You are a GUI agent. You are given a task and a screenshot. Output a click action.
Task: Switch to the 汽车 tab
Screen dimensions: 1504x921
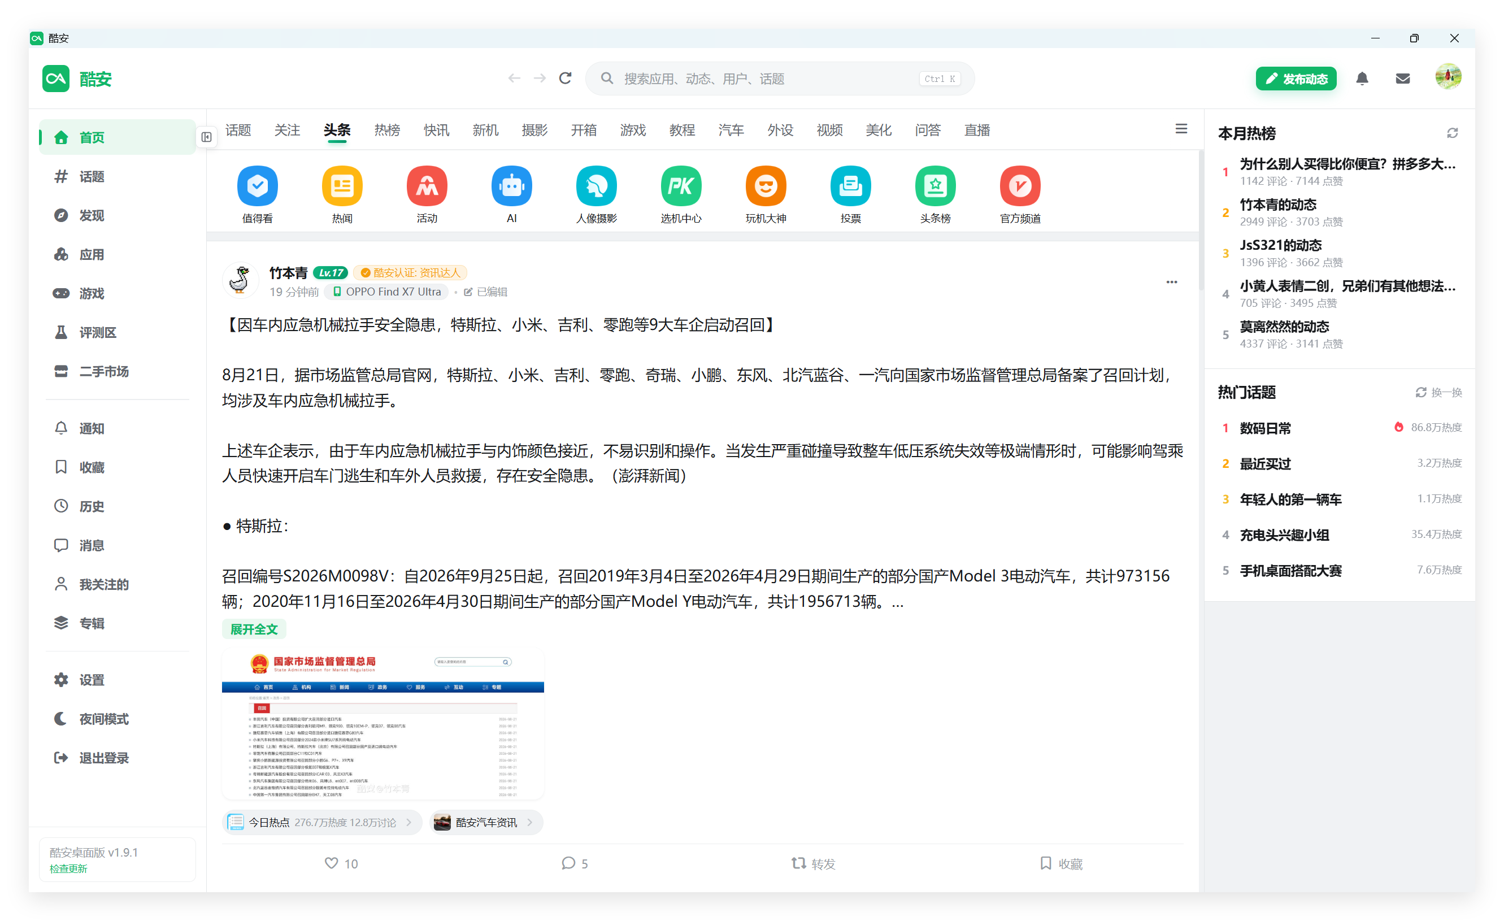[x=731, y=130]
